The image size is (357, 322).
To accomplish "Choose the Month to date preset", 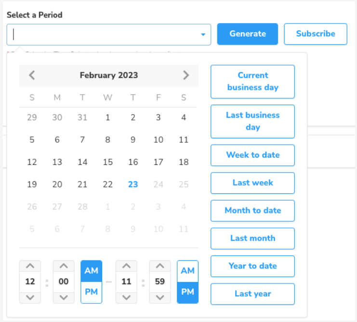I will pyautogui.click(x=252, y=210).
